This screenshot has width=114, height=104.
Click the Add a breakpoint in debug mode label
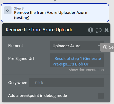[x=38, y=96]
